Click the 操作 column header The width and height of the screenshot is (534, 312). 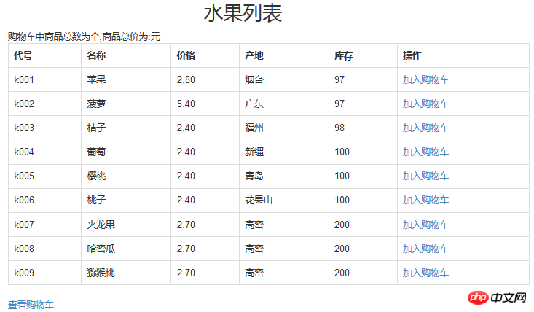coord(412,55)
